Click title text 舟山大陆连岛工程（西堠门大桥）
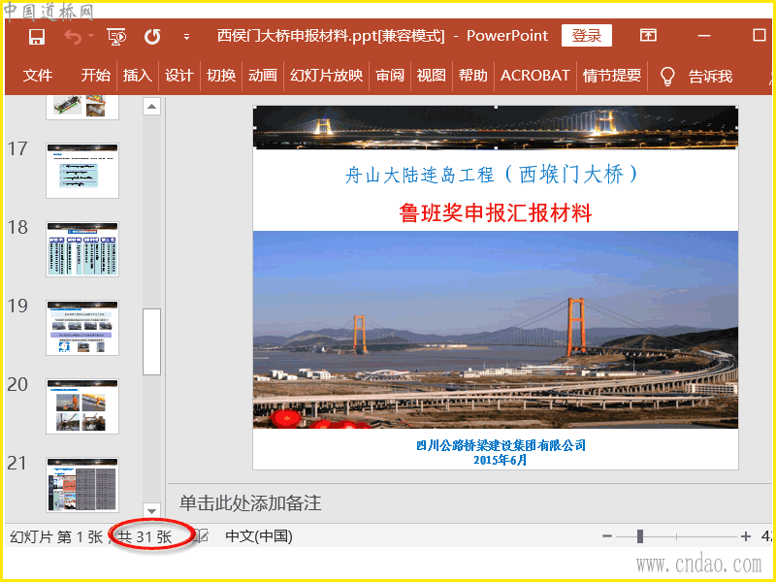 pos(492,175)
